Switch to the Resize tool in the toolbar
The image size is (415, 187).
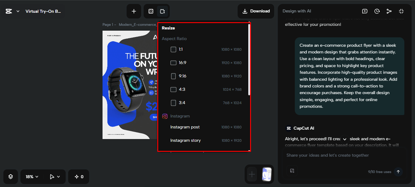[x=163, y=11]
